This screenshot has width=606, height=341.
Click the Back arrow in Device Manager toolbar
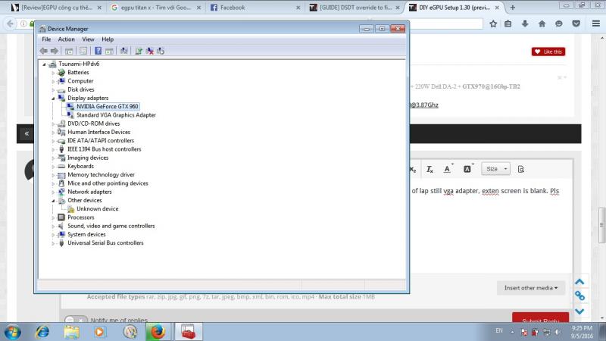click(43, 51)
